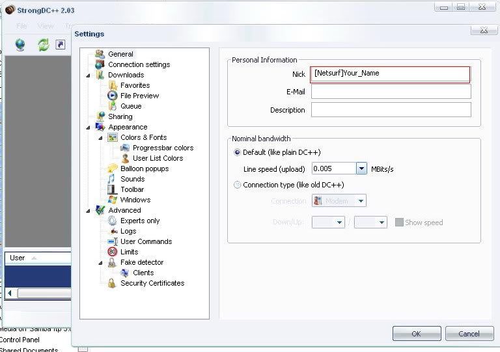The image size is (500, 352).
Task: Click the File Preview play icon
Action: tap(112, 96)
